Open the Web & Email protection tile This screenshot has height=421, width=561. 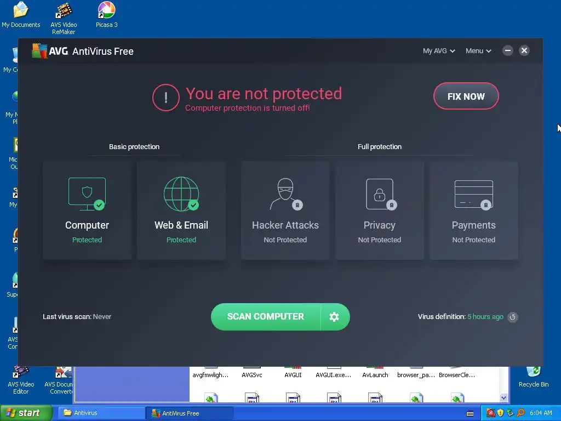[x=181, y=210]
